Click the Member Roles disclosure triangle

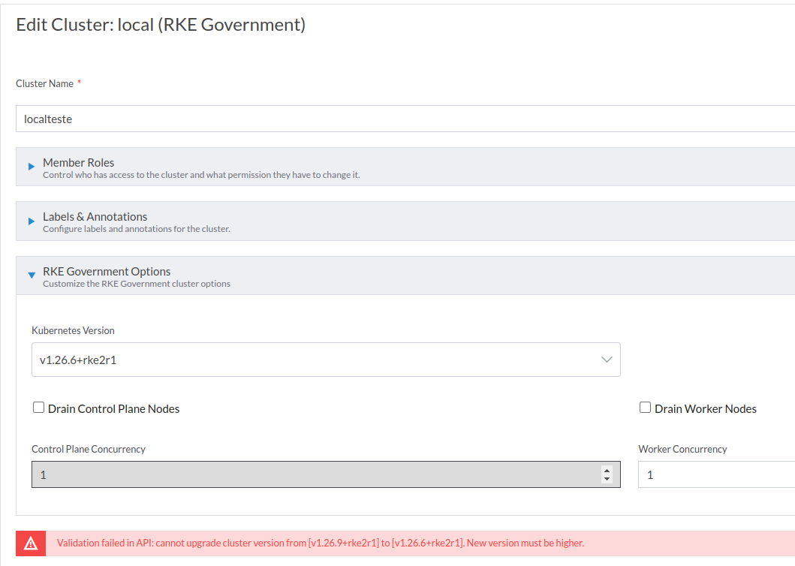coord(31,167)
